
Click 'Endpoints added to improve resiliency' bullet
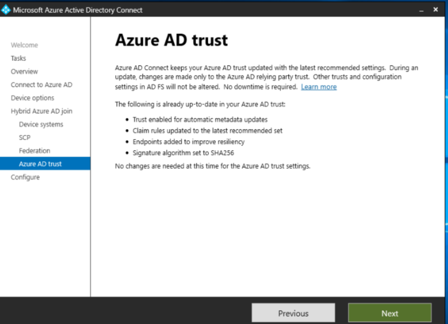[x=188, y=142]
